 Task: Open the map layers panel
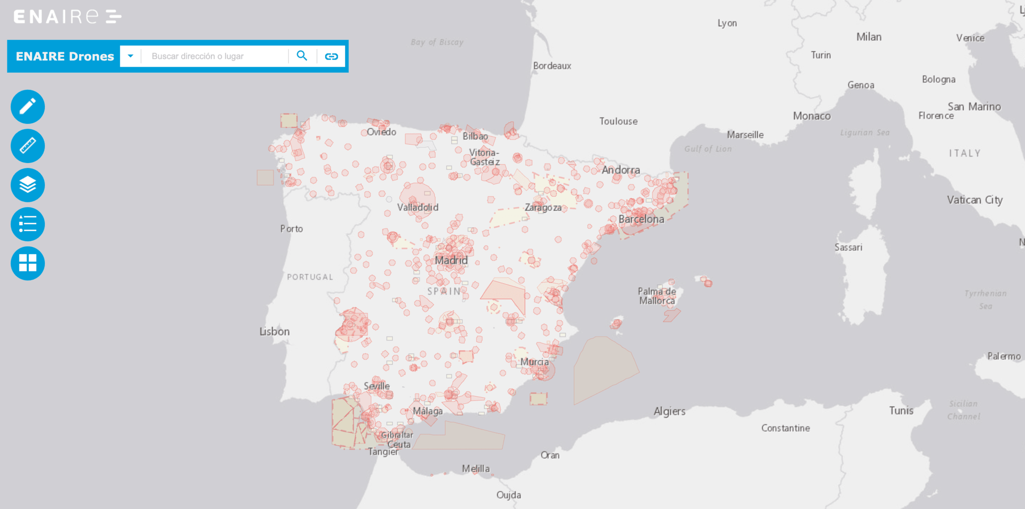click(28, 185)
